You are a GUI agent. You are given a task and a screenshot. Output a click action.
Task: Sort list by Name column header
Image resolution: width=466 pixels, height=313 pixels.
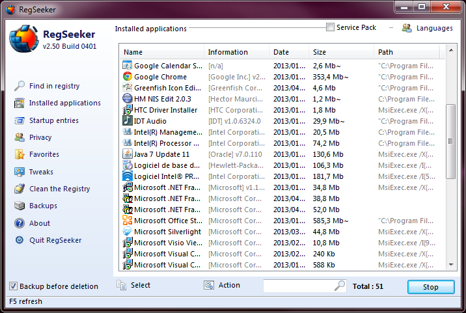point(162,52)
